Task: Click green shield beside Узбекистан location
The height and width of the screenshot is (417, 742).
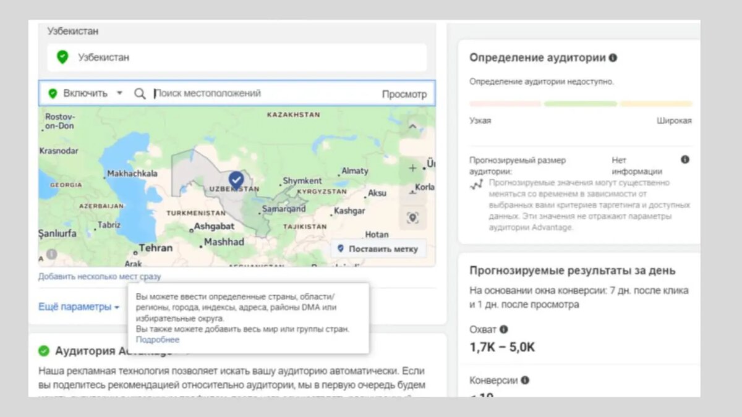Action: pyautogui.click(x=62, y=57)
